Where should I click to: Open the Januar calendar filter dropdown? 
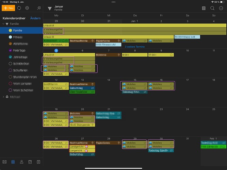point(50,8)
